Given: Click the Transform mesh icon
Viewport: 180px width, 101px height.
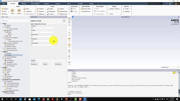Looking at the screenshot, I should pos(24,12).
